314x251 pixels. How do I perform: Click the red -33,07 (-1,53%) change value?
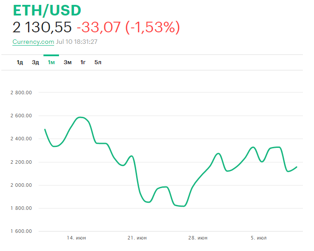click(128, 27)
